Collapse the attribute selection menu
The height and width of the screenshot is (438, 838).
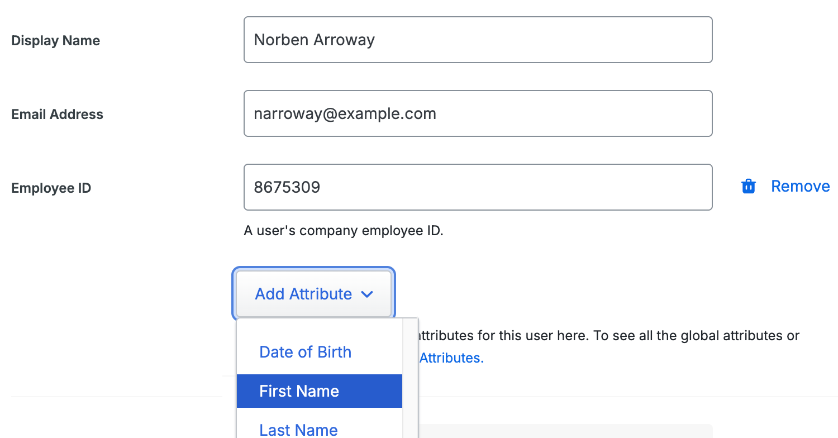point(313,294)
